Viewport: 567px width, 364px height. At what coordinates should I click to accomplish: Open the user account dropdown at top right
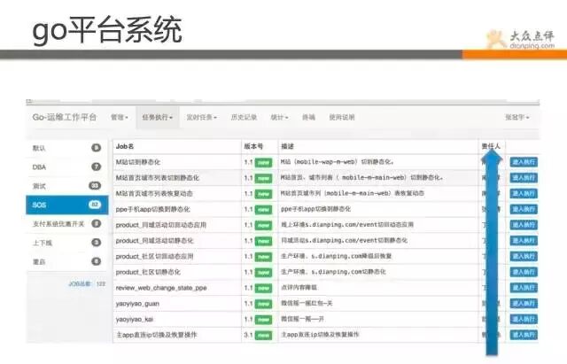(x=517, y=118)
